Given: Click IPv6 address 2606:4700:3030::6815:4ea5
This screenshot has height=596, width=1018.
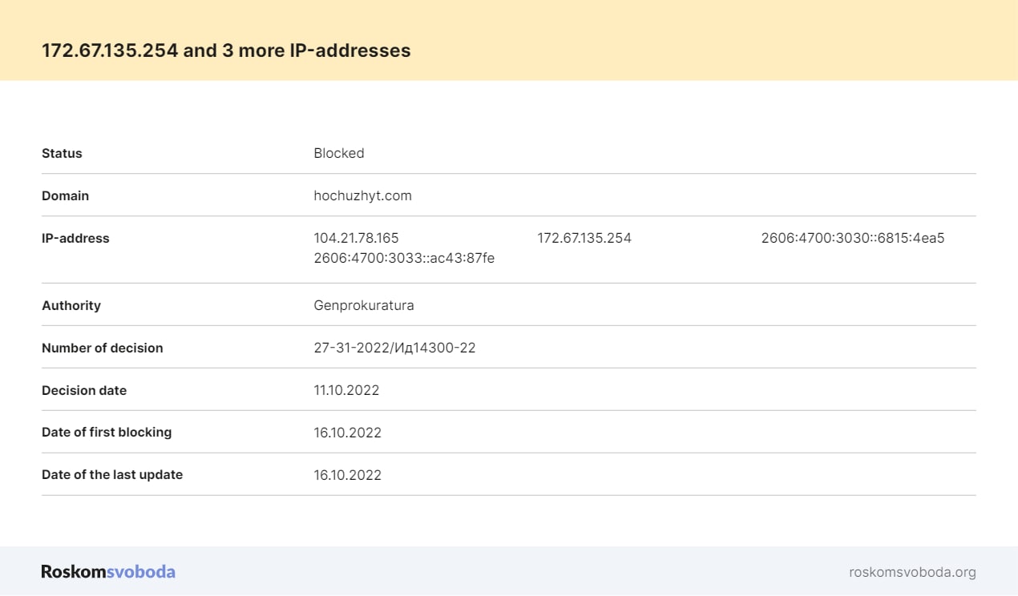Looking at the screenshot, I should (852, 238).
